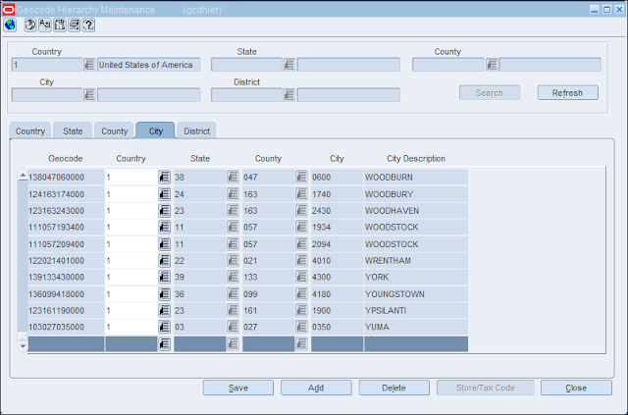Open the State list of values in the search header
628x415 pixels.
click(289, 65)
